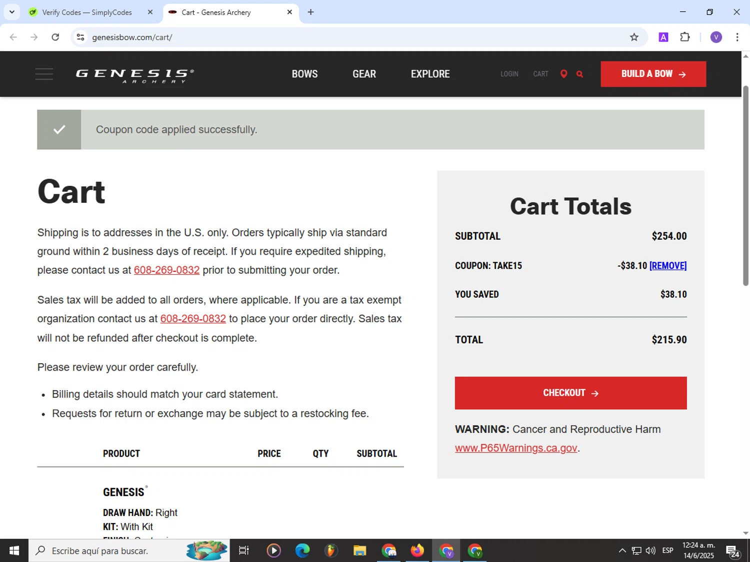Open FL Studio fruit icon on taskbar

pos(330,551)
